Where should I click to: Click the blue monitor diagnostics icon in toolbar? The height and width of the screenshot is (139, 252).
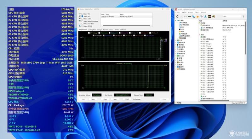pos(193,17)
